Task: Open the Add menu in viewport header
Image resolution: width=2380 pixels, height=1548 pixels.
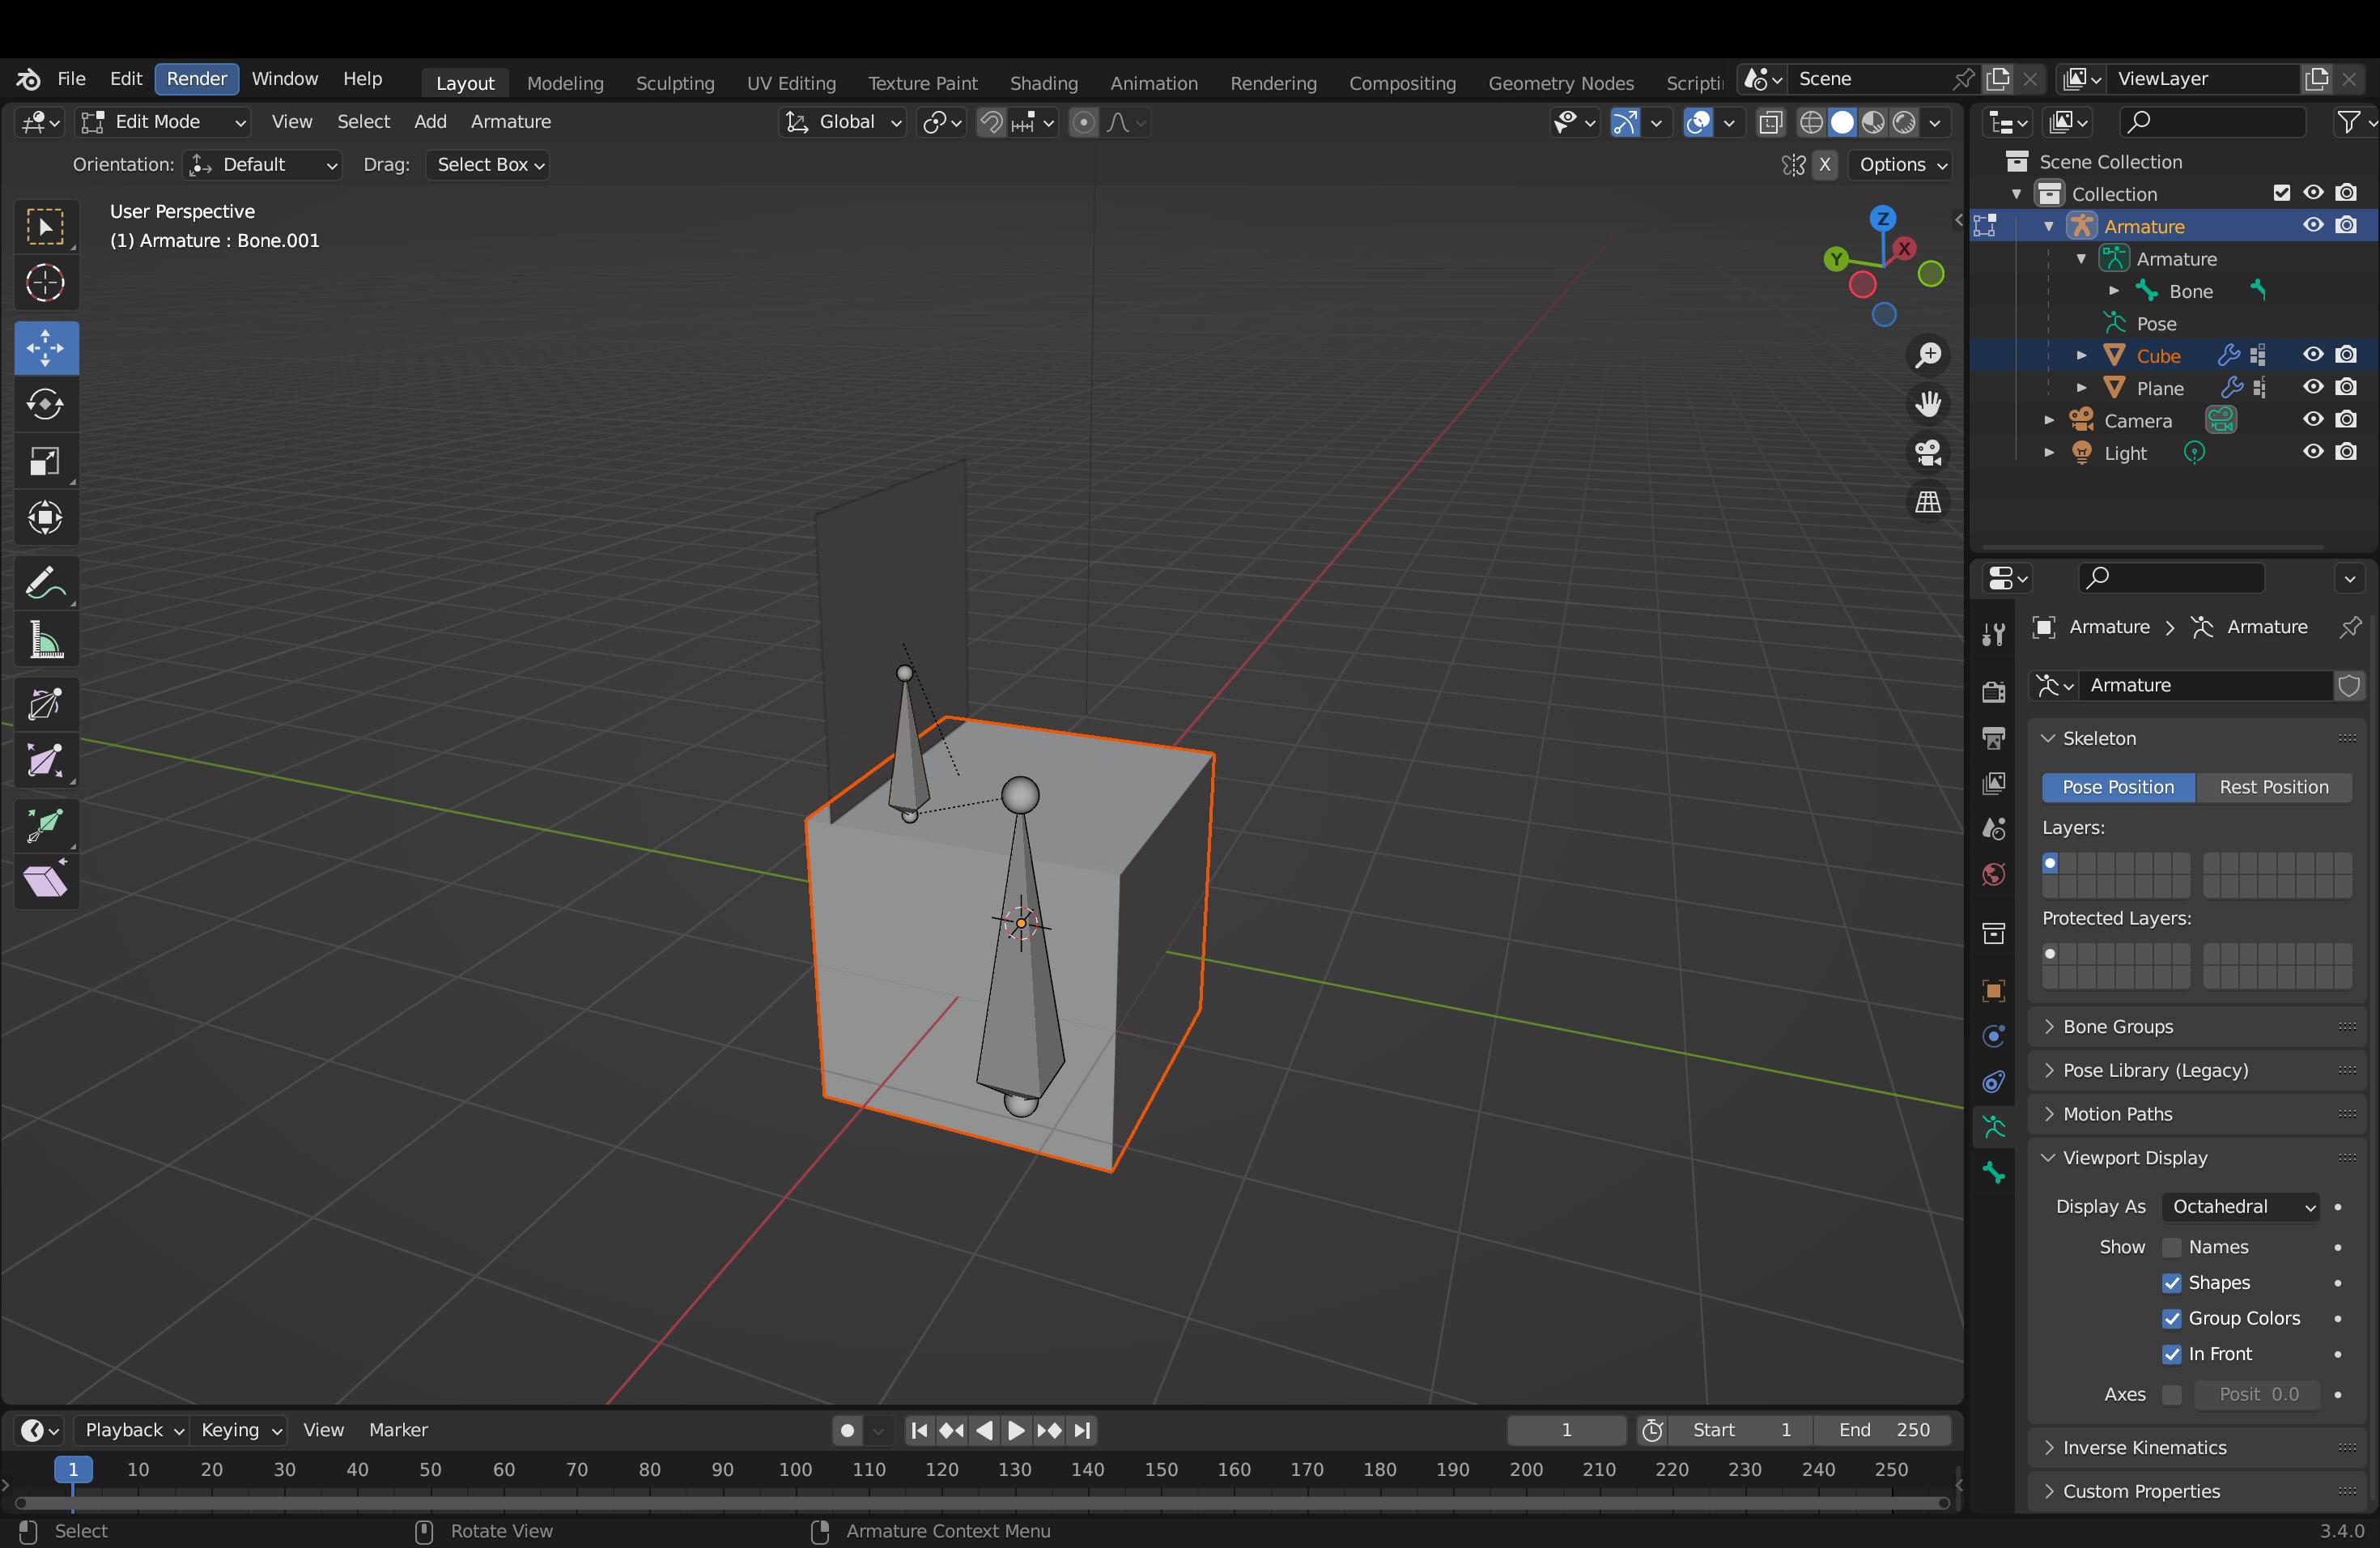Action: [430, 122]
